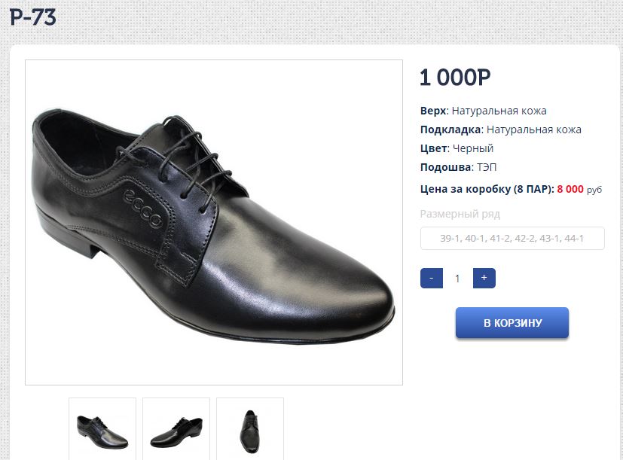Click the Подкладка material line

(500, 129)
